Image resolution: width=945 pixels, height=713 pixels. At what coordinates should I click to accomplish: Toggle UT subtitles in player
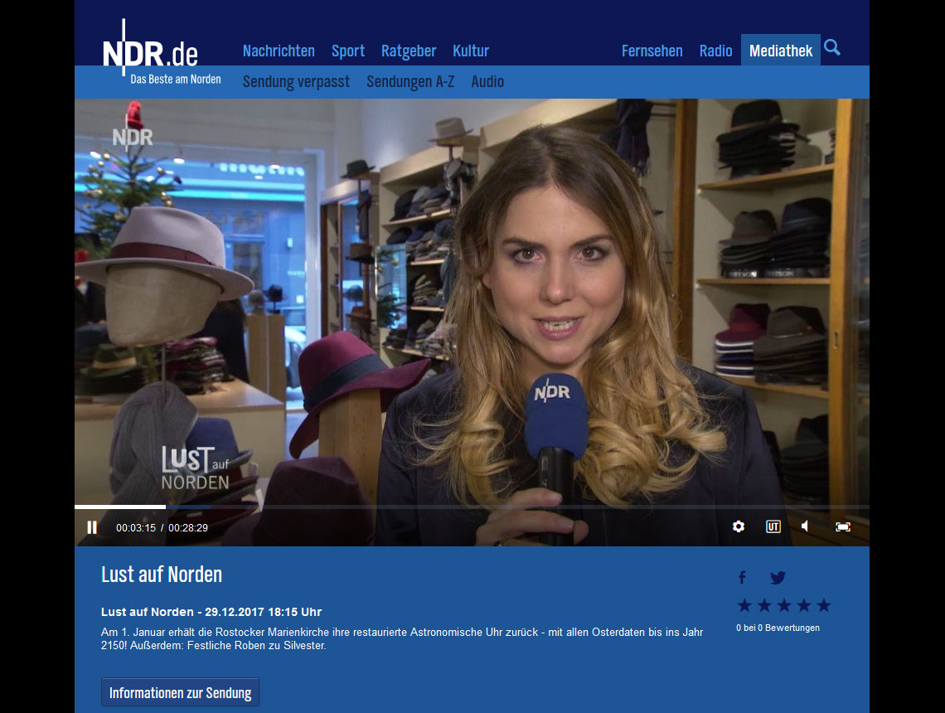coord(773,526)
